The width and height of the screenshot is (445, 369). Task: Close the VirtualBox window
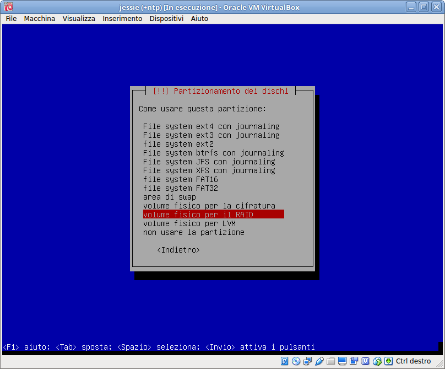pos(437,7)
